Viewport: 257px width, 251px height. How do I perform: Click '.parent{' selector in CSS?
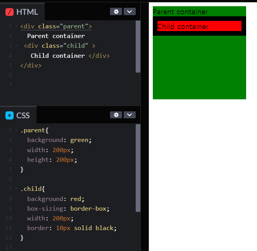point(35,130)
